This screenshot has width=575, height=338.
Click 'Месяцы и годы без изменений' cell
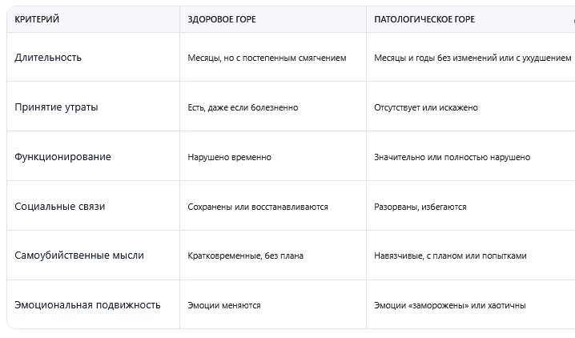(472, 58)
